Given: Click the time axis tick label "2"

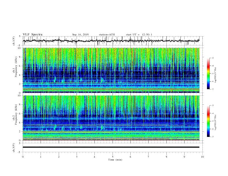Looking at the screenshot, I should 59,157.
